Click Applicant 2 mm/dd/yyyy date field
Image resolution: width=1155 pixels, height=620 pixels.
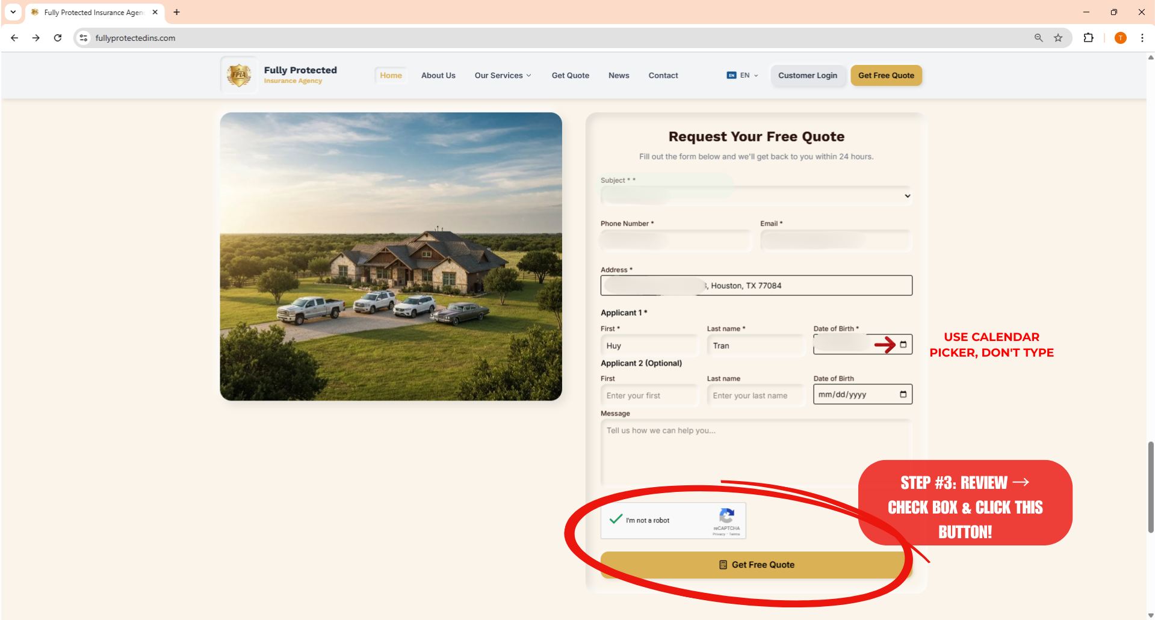[862, 394]
